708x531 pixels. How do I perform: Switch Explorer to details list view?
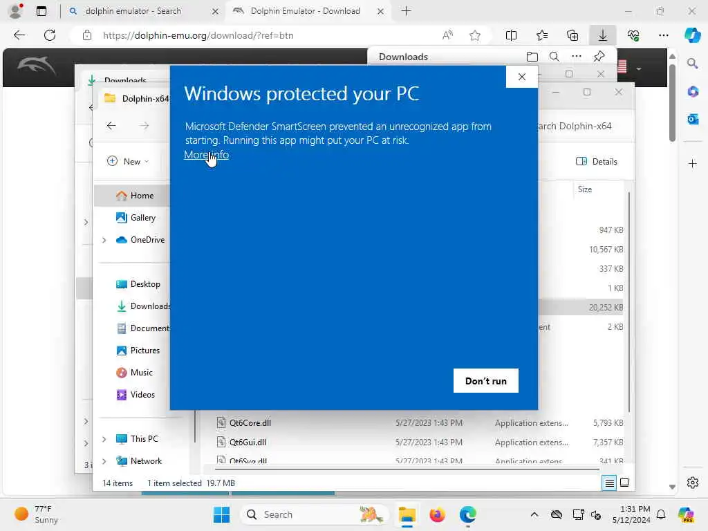pyautogui.click(x=609, y=483)
